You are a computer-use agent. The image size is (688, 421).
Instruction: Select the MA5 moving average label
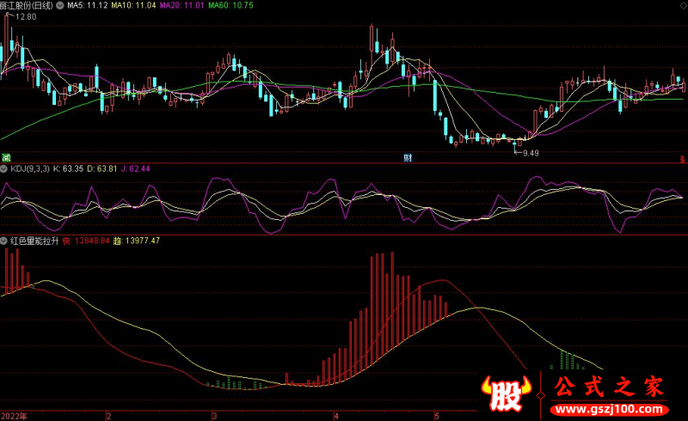click(x=89, y=5)
